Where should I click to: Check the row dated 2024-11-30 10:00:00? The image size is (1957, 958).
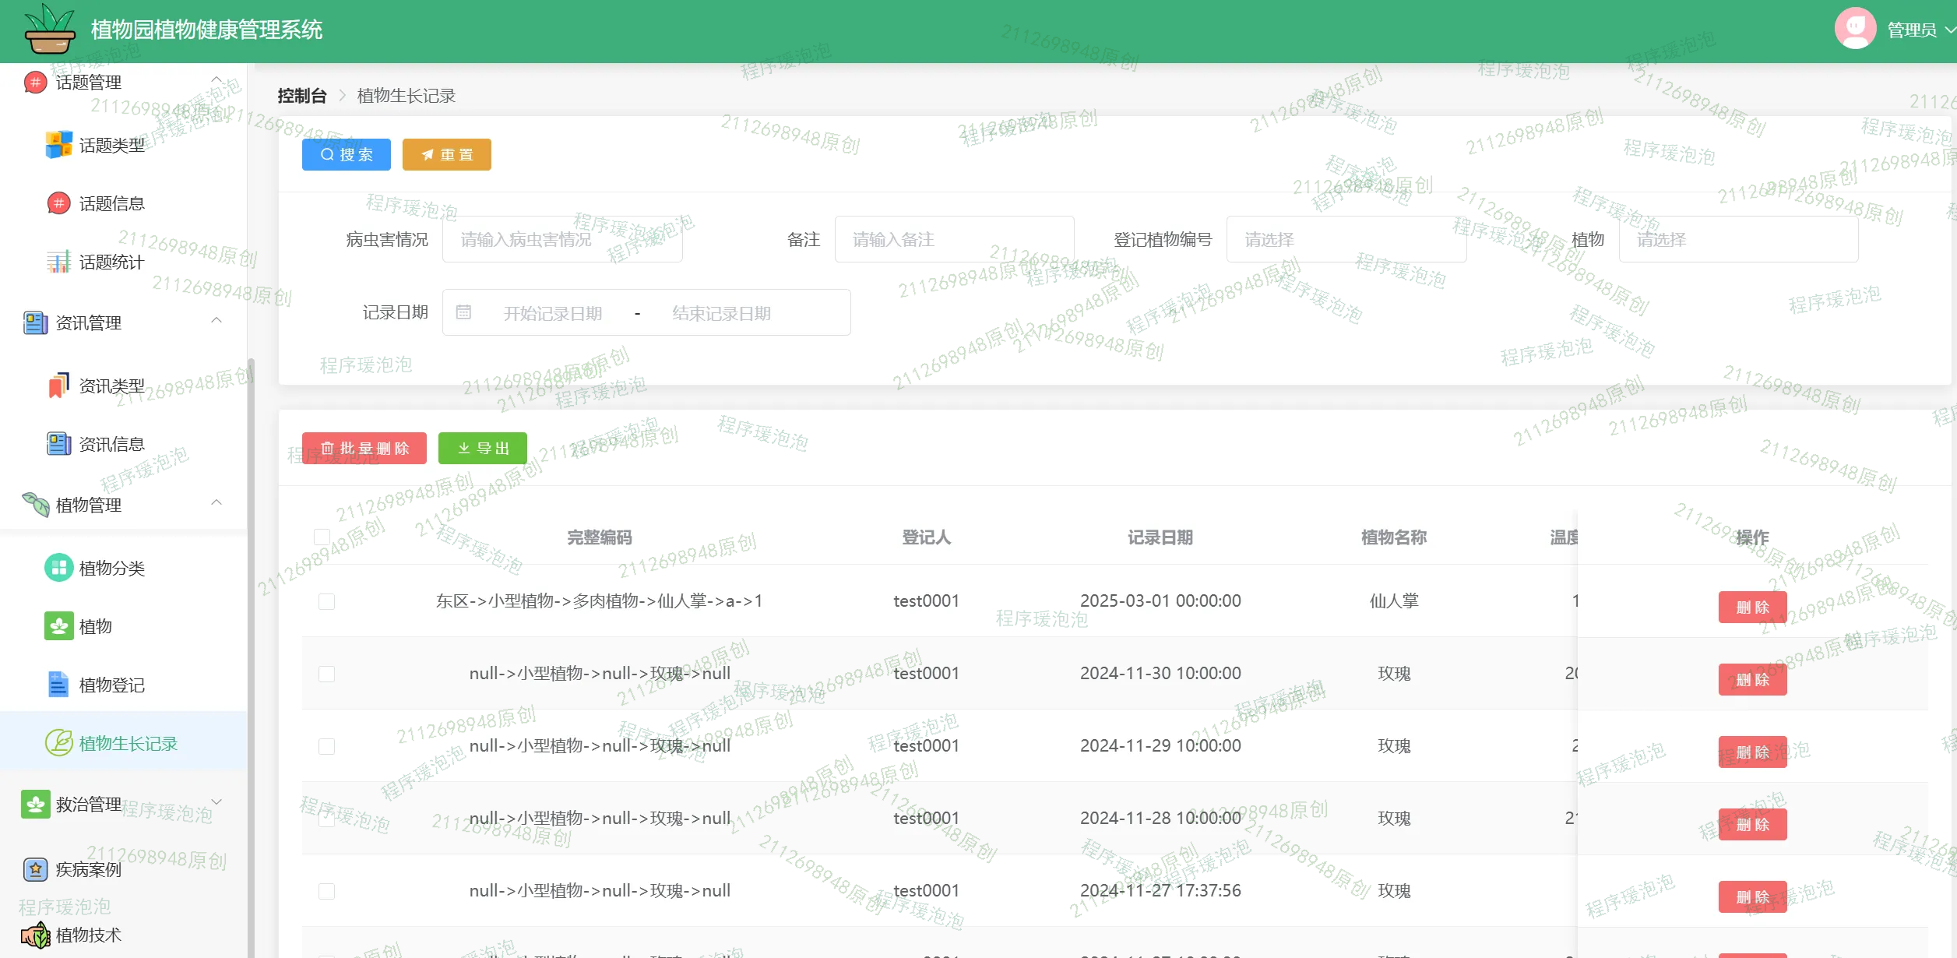tap(326, 674)
